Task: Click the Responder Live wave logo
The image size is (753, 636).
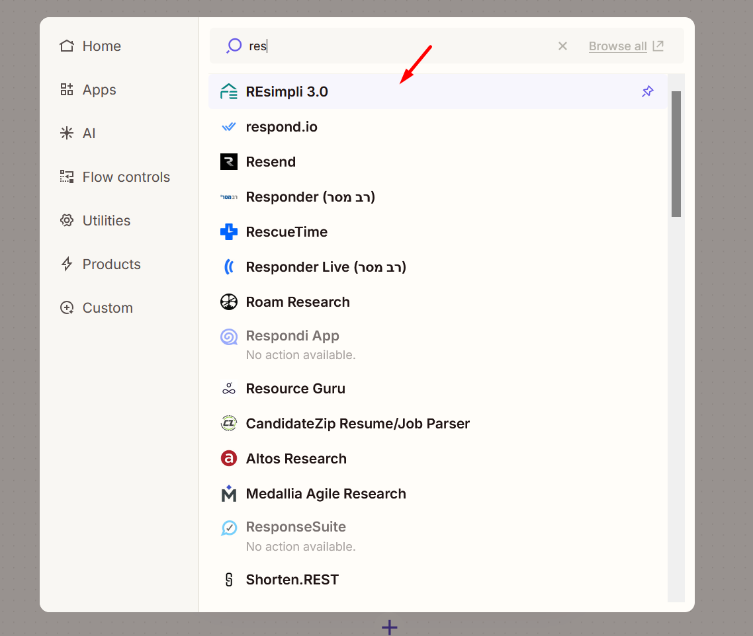Action: click(x=228, y=267)
